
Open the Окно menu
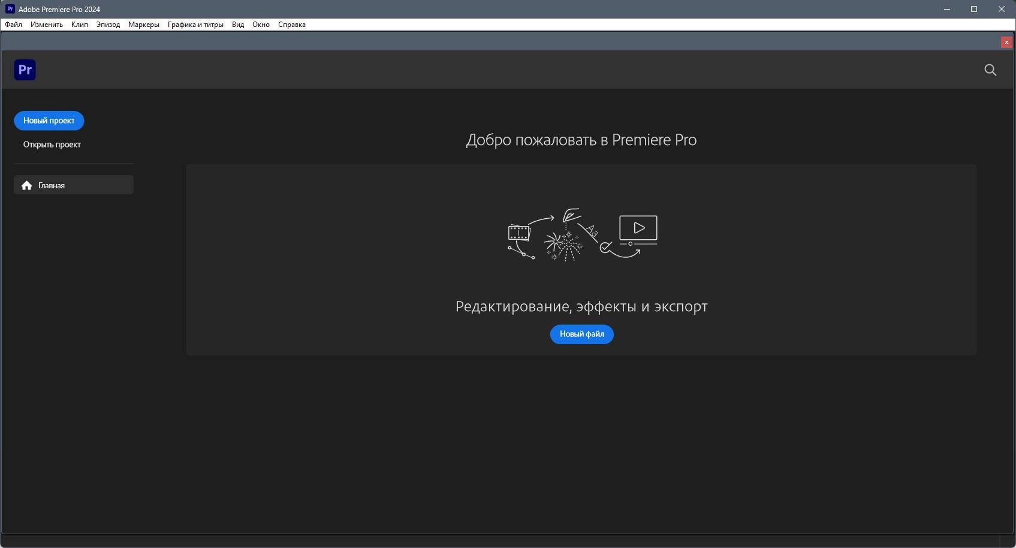point(261,25)
